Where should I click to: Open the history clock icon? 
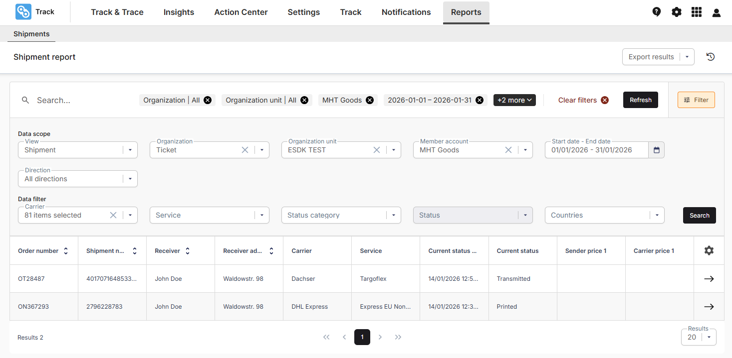pyautogui.click(x=711, y=57)
